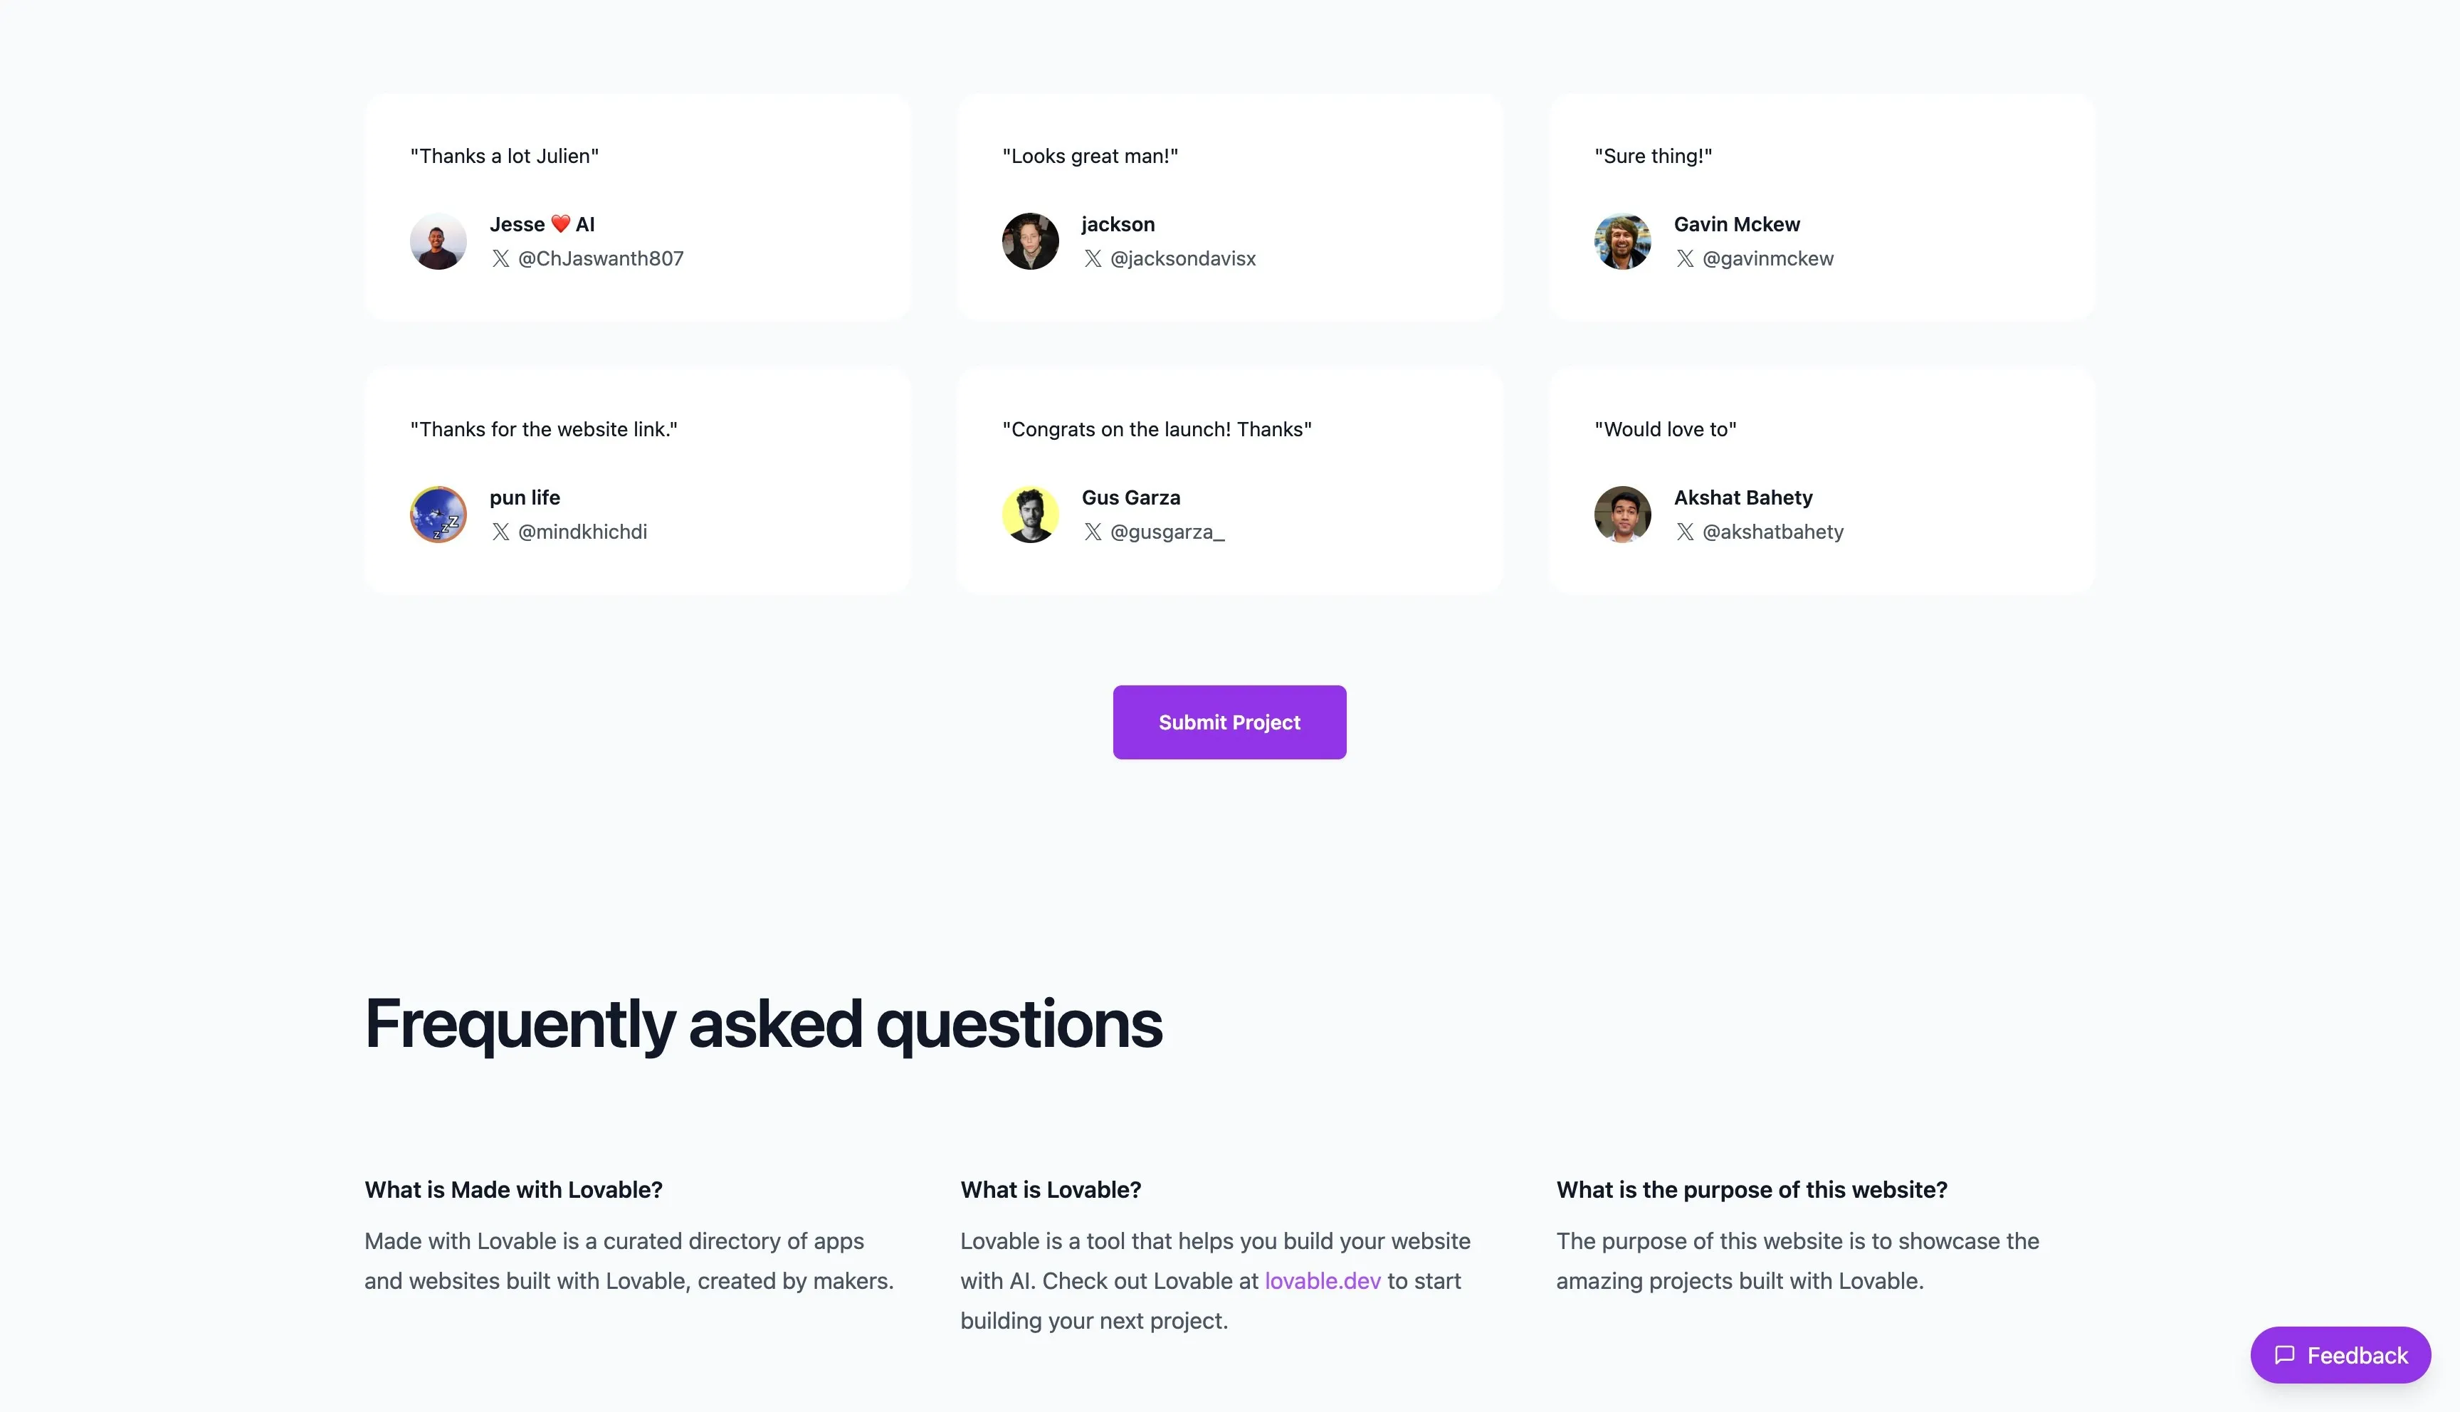The height and width of the screenshot is (1412, 2460).
Task: Open the Feedback button
Action: (2340, 1355)
